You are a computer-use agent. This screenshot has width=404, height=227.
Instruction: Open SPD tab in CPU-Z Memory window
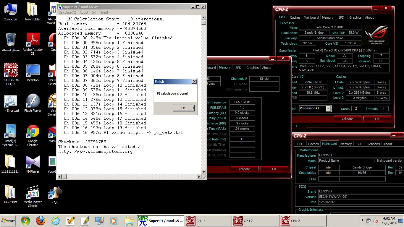238,68
